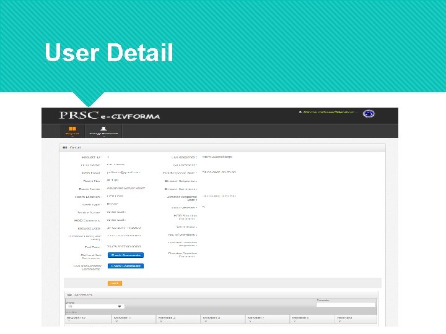Click the PRSC e-CIVFORMA logo
The image size is (446, 334).
point(110,115)
